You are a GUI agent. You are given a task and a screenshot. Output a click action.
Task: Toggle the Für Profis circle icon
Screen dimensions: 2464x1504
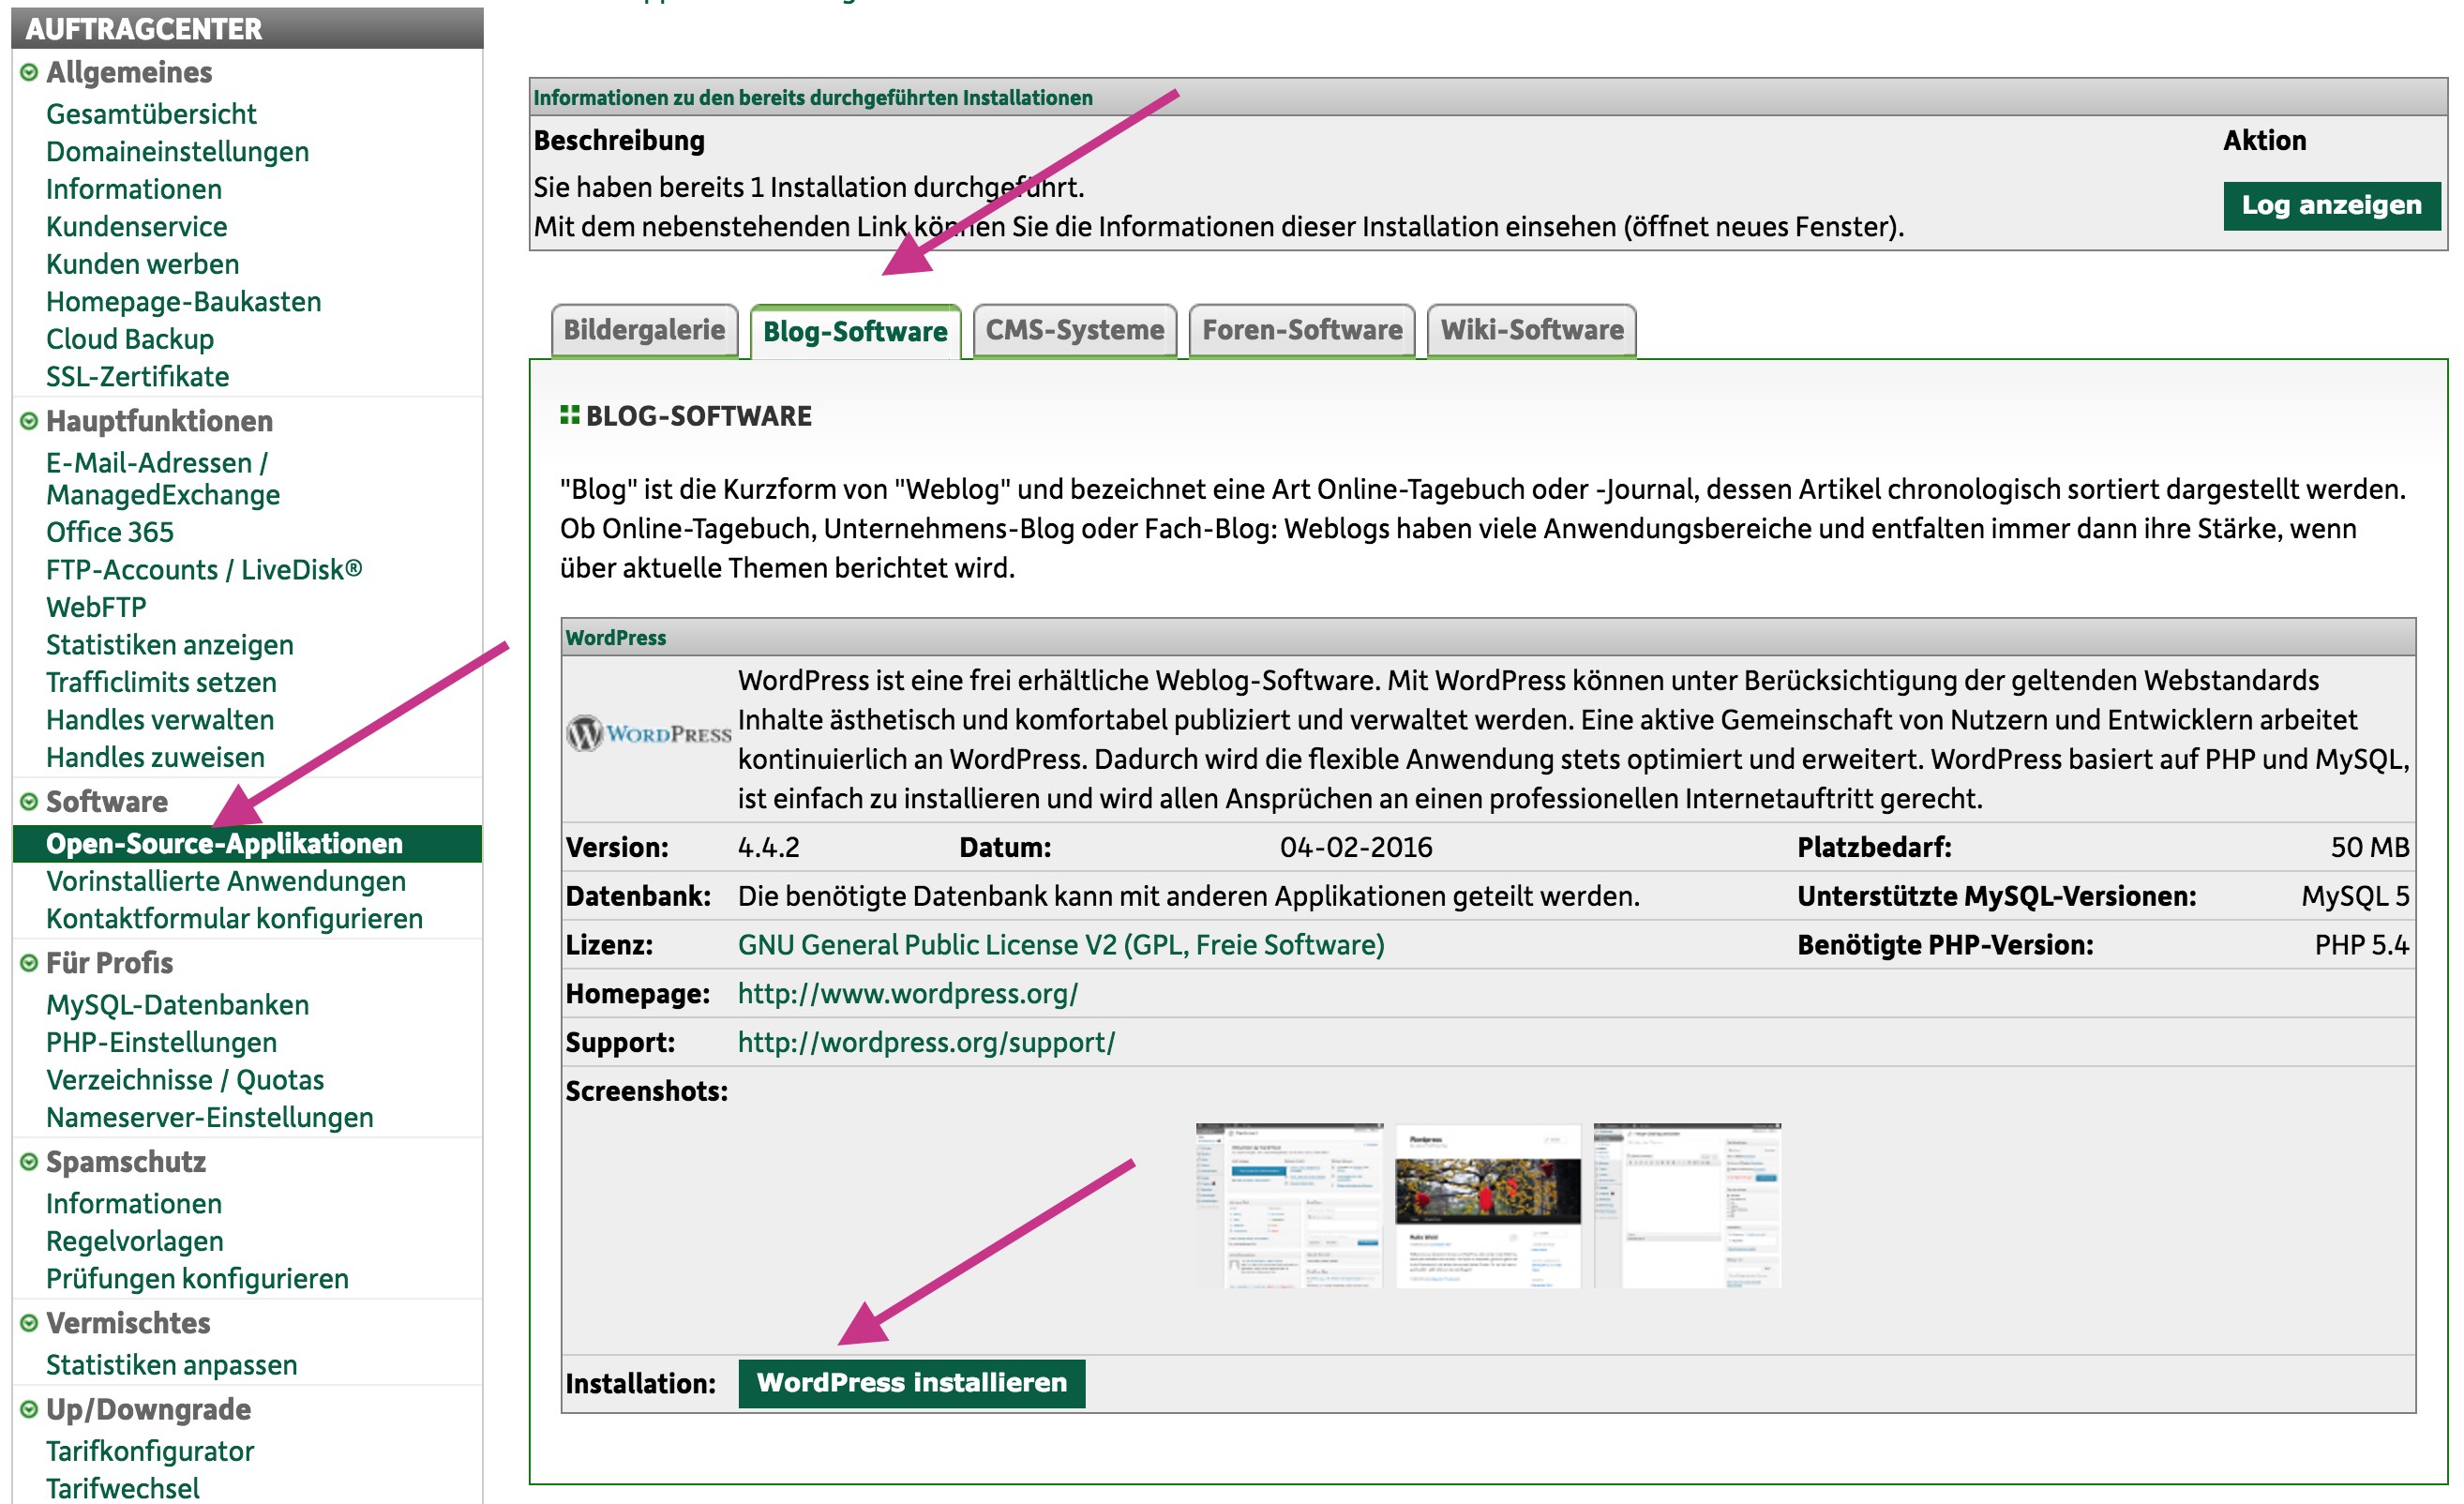click(x=29, y=964)
